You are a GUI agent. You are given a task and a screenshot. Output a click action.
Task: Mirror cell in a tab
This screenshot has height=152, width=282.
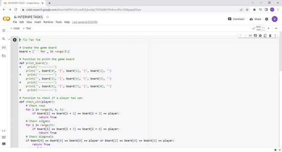click(265, 35)
